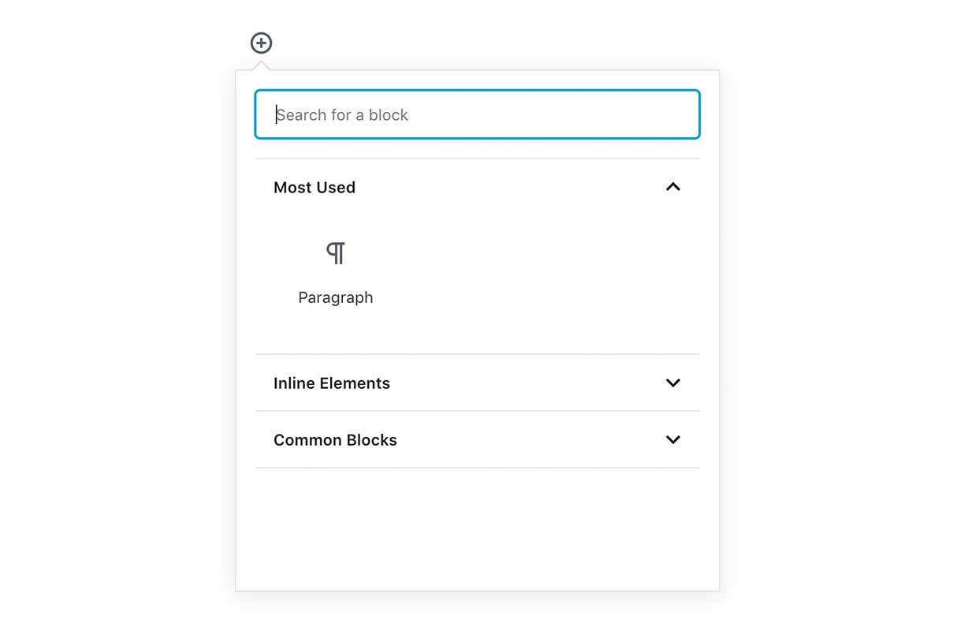The image size is (960, 631).
Task: Focus the block search placeholder text
Action: pyautogui.click(x=342, y=114)
